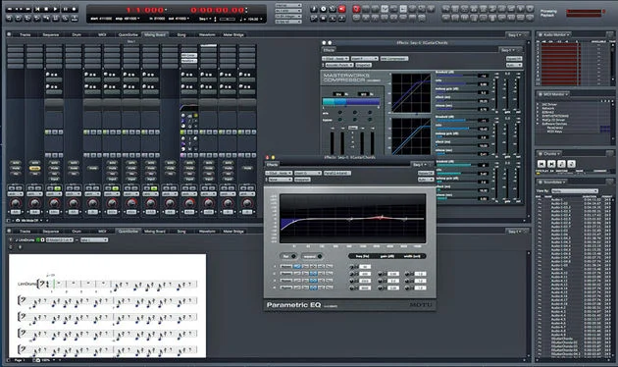This screenshot has height=367, width=618.
Task: Click the Play button in transport
Action: tap(55, 9)
